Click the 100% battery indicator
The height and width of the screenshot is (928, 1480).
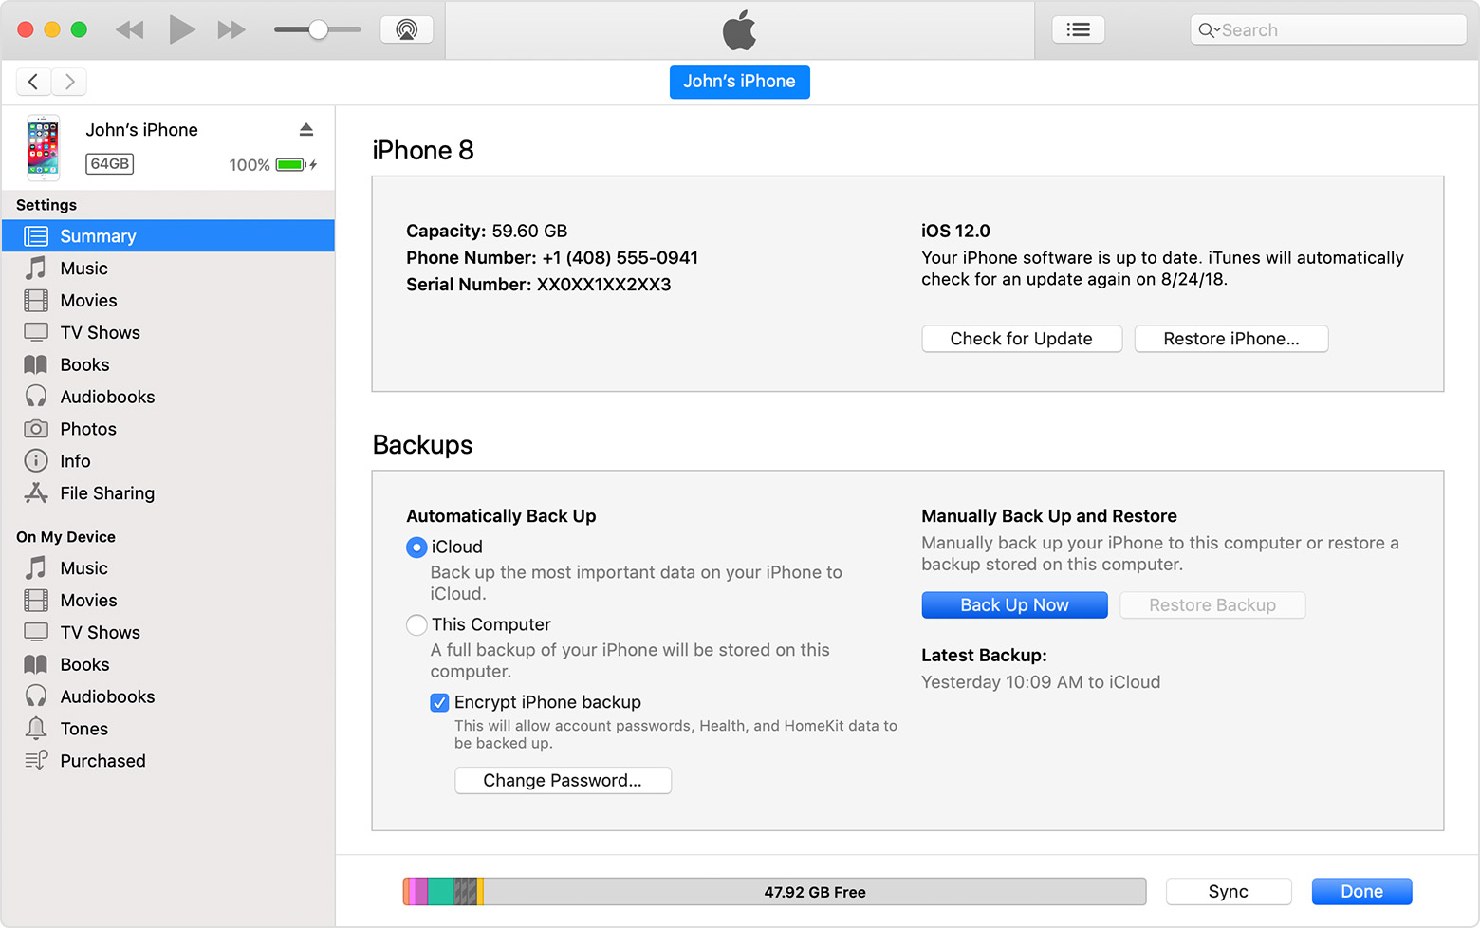(x=273, y=165)
